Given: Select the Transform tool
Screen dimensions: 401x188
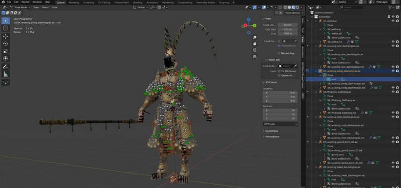Looking at the screenshot, I should [x=6, y=58].
